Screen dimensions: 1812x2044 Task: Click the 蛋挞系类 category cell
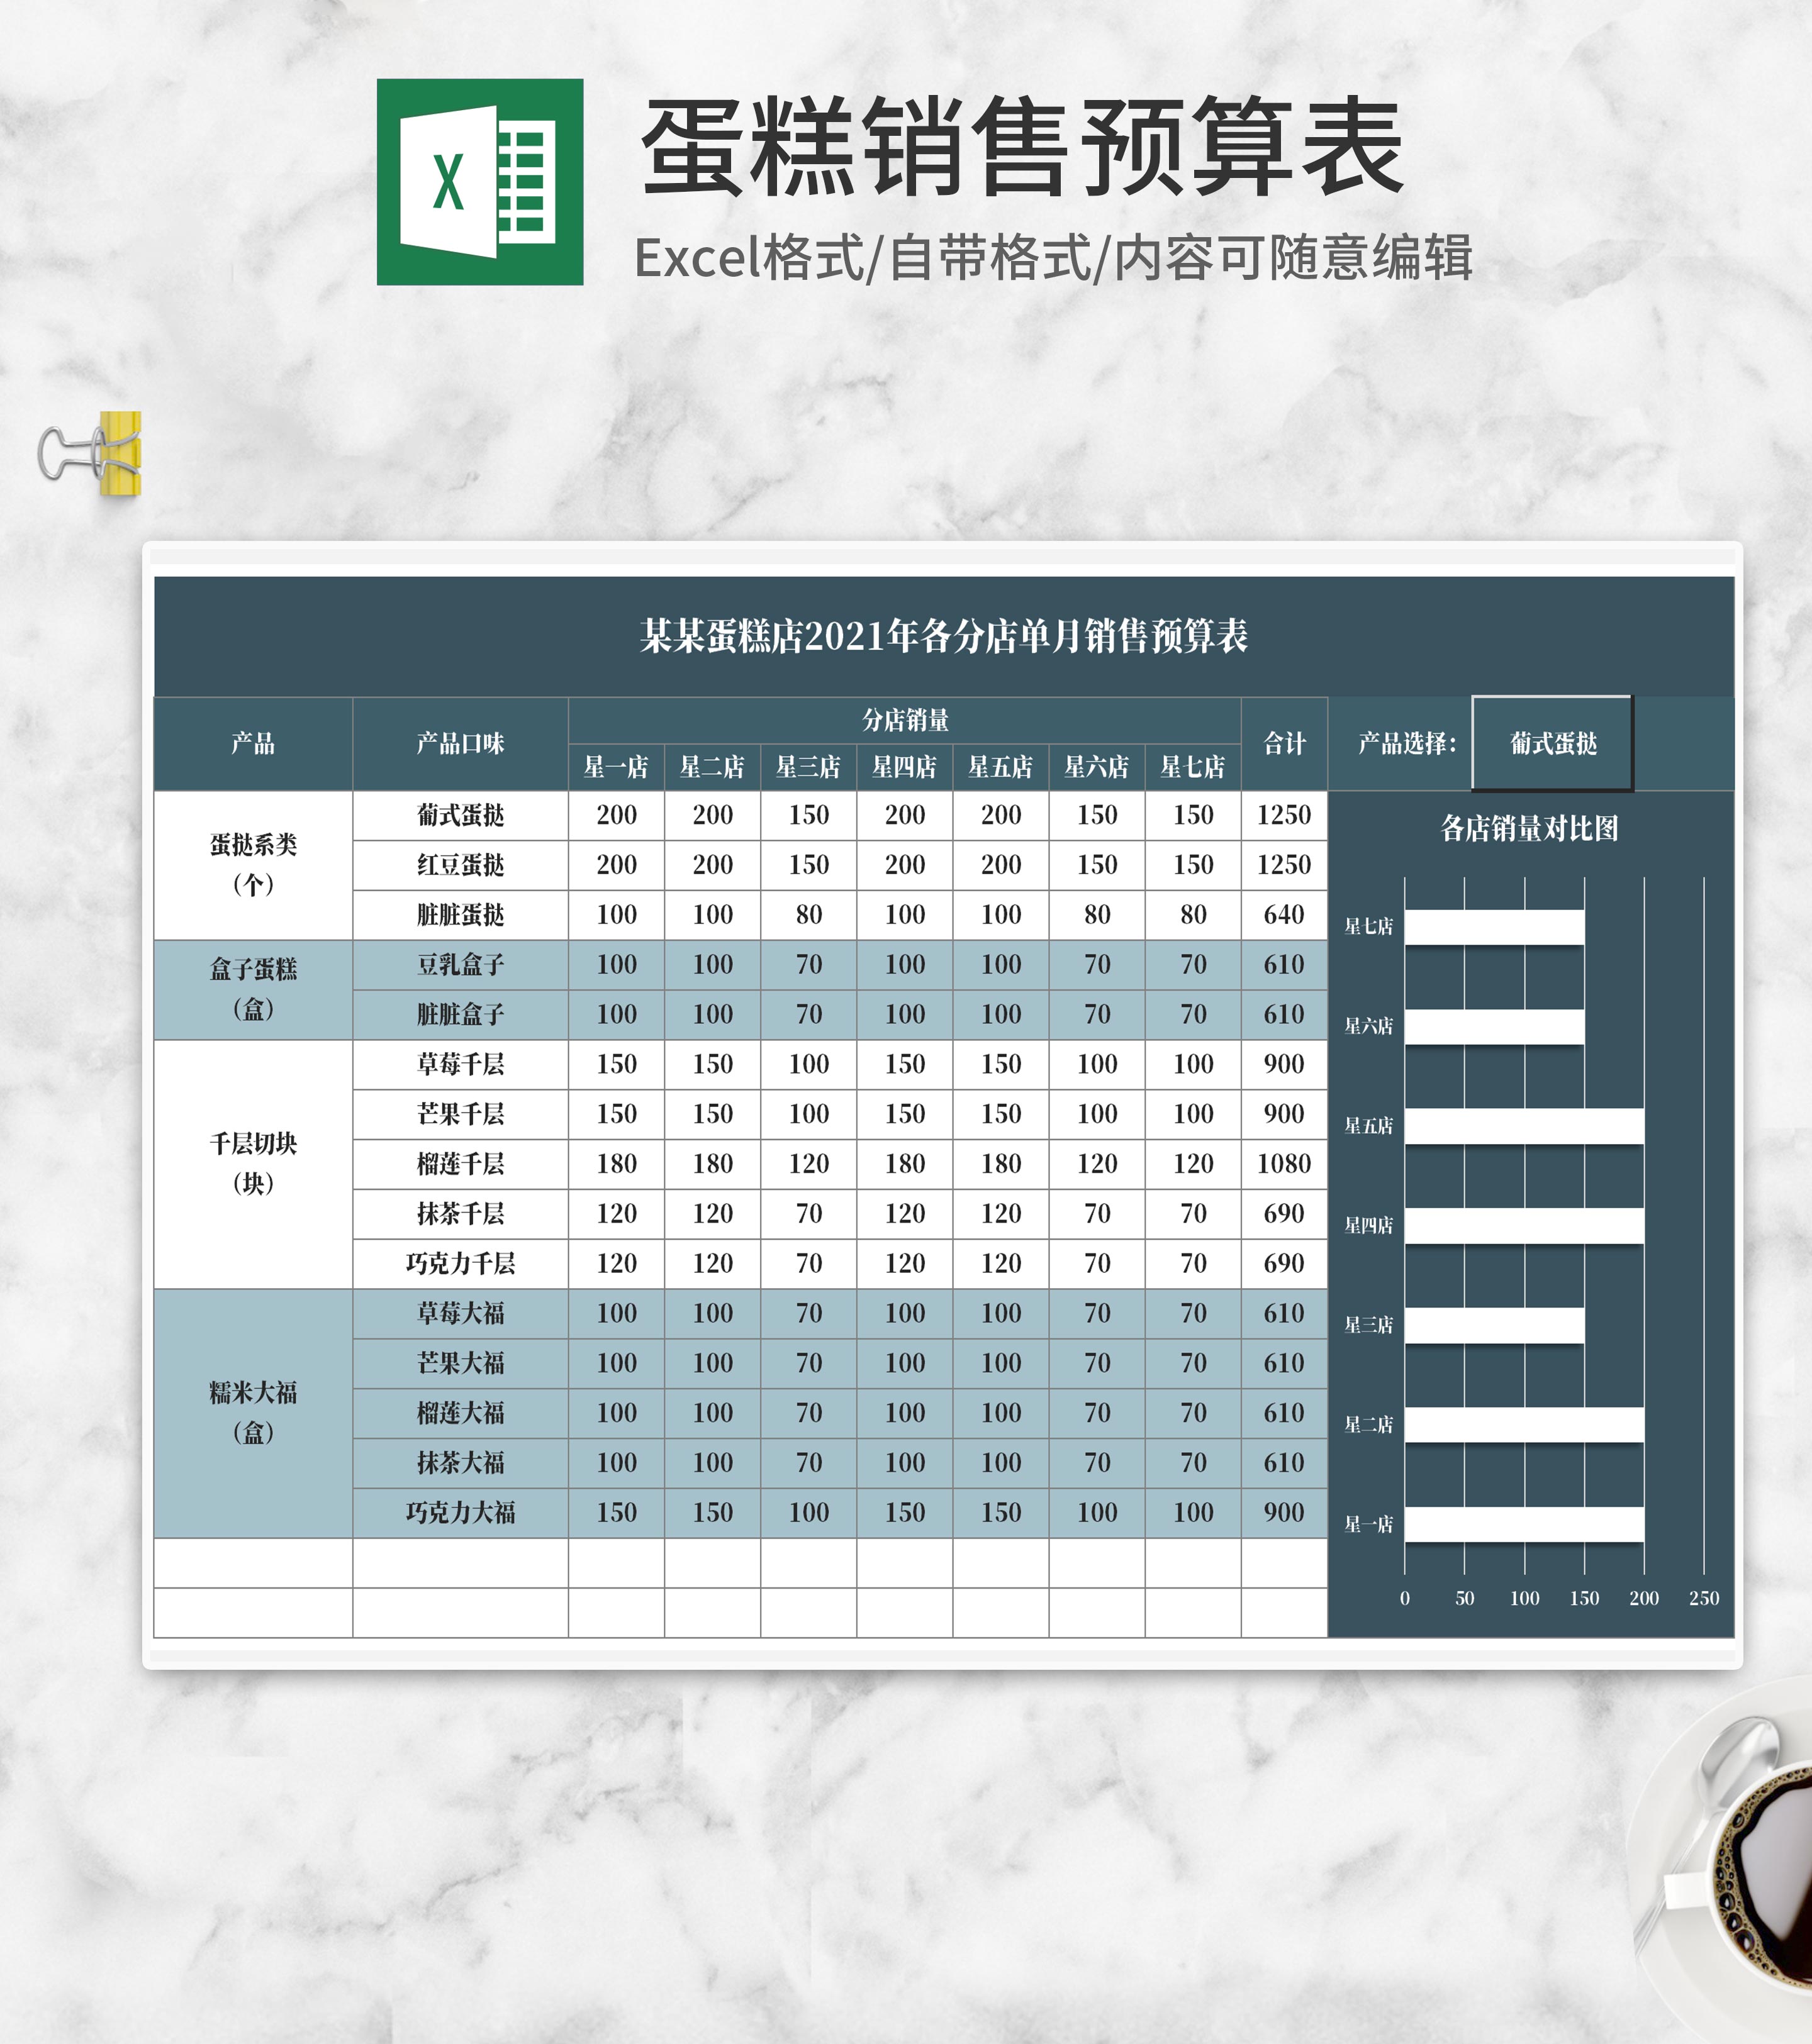(x=253, y=864)
